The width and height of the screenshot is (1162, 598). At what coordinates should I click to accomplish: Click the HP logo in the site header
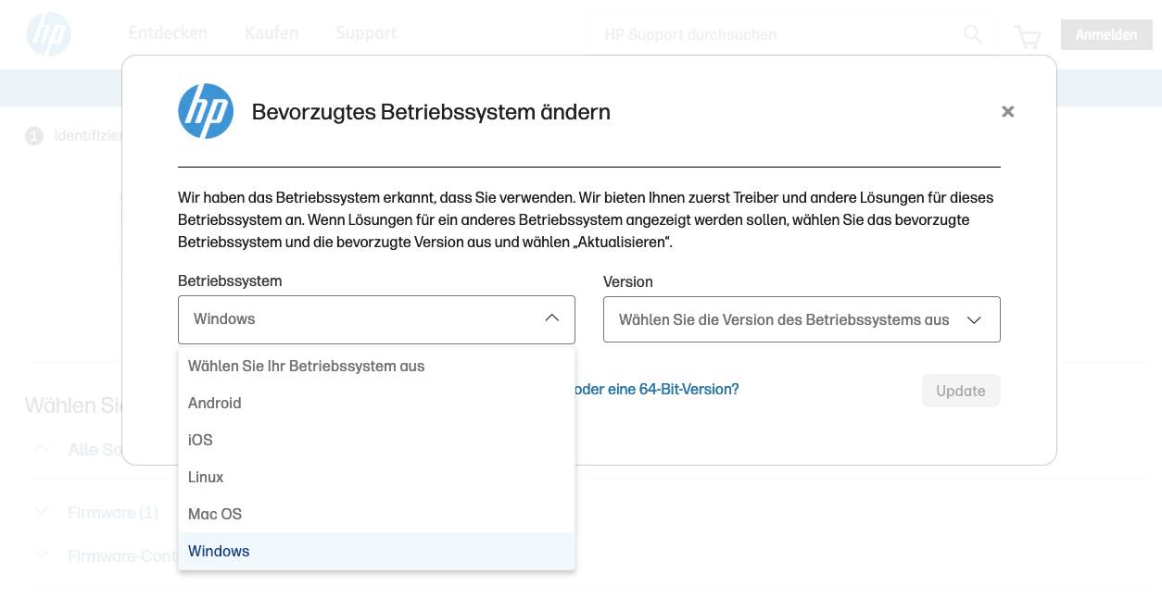coord(48,35)
